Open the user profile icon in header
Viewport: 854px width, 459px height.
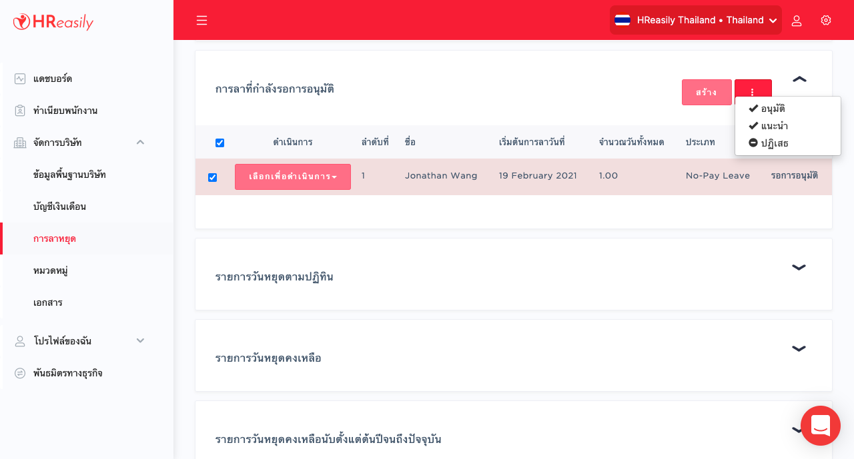point(797,21)
